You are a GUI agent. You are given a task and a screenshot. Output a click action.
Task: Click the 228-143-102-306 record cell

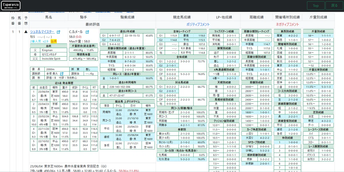126,87
